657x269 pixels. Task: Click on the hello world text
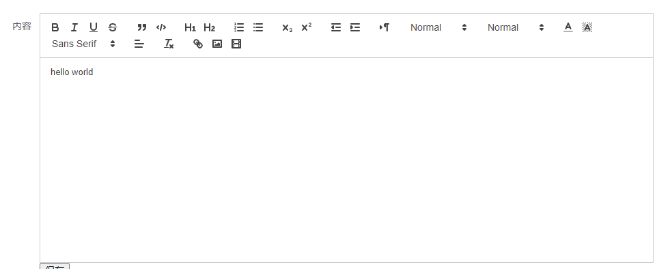coord(72,72)
